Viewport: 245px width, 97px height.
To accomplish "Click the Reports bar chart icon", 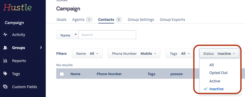I will point(5,60).
